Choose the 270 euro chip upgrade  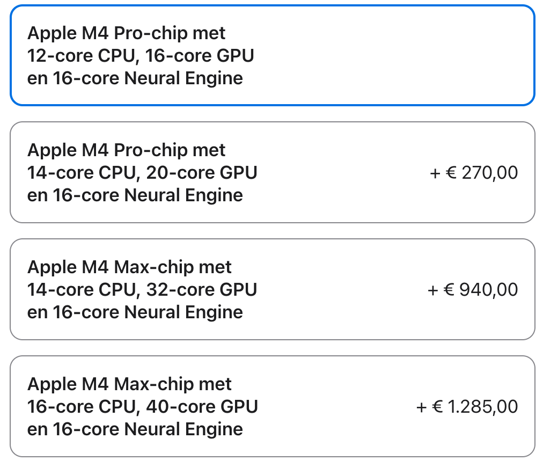coord(273,172)
